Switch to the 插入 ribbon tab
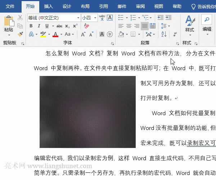This screenshot has height=180, width=216. tap(48, 6)
